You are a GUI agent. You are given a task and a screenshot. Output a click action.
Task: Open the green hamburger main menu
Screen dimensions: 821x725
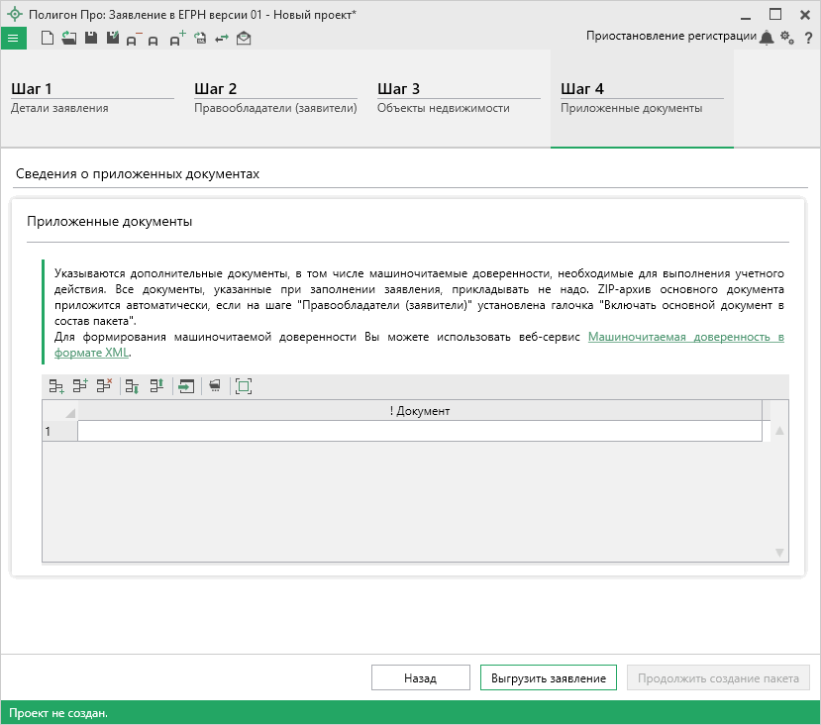tap(13, 38)
